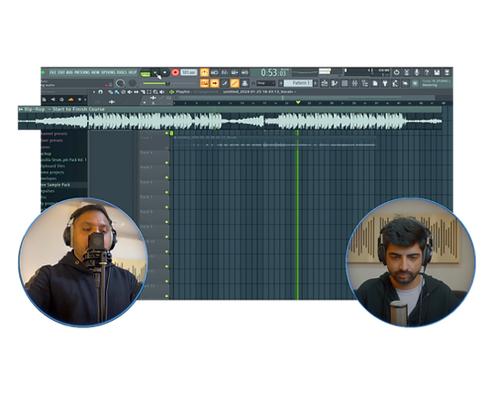This screenshot has height=394, width=494.
Task: Click the red Record button
Action: [175, 72]
